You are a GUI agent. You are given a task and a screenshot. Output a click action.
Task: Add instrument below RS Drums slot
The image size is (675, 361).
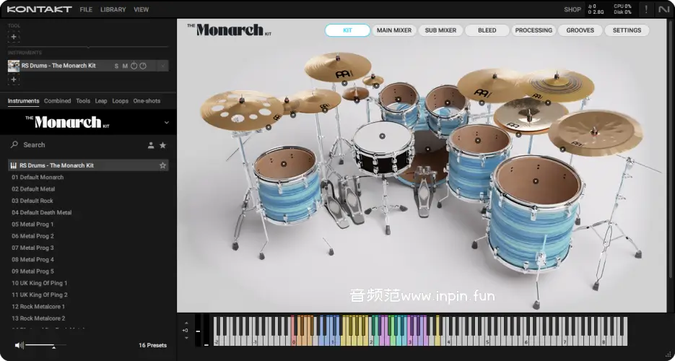pos(14,79)
